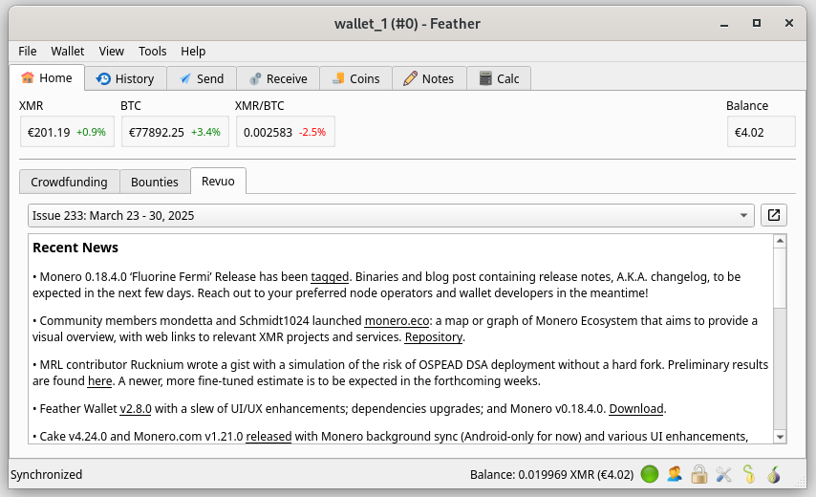Click the green connection status icon

(650, 474)
